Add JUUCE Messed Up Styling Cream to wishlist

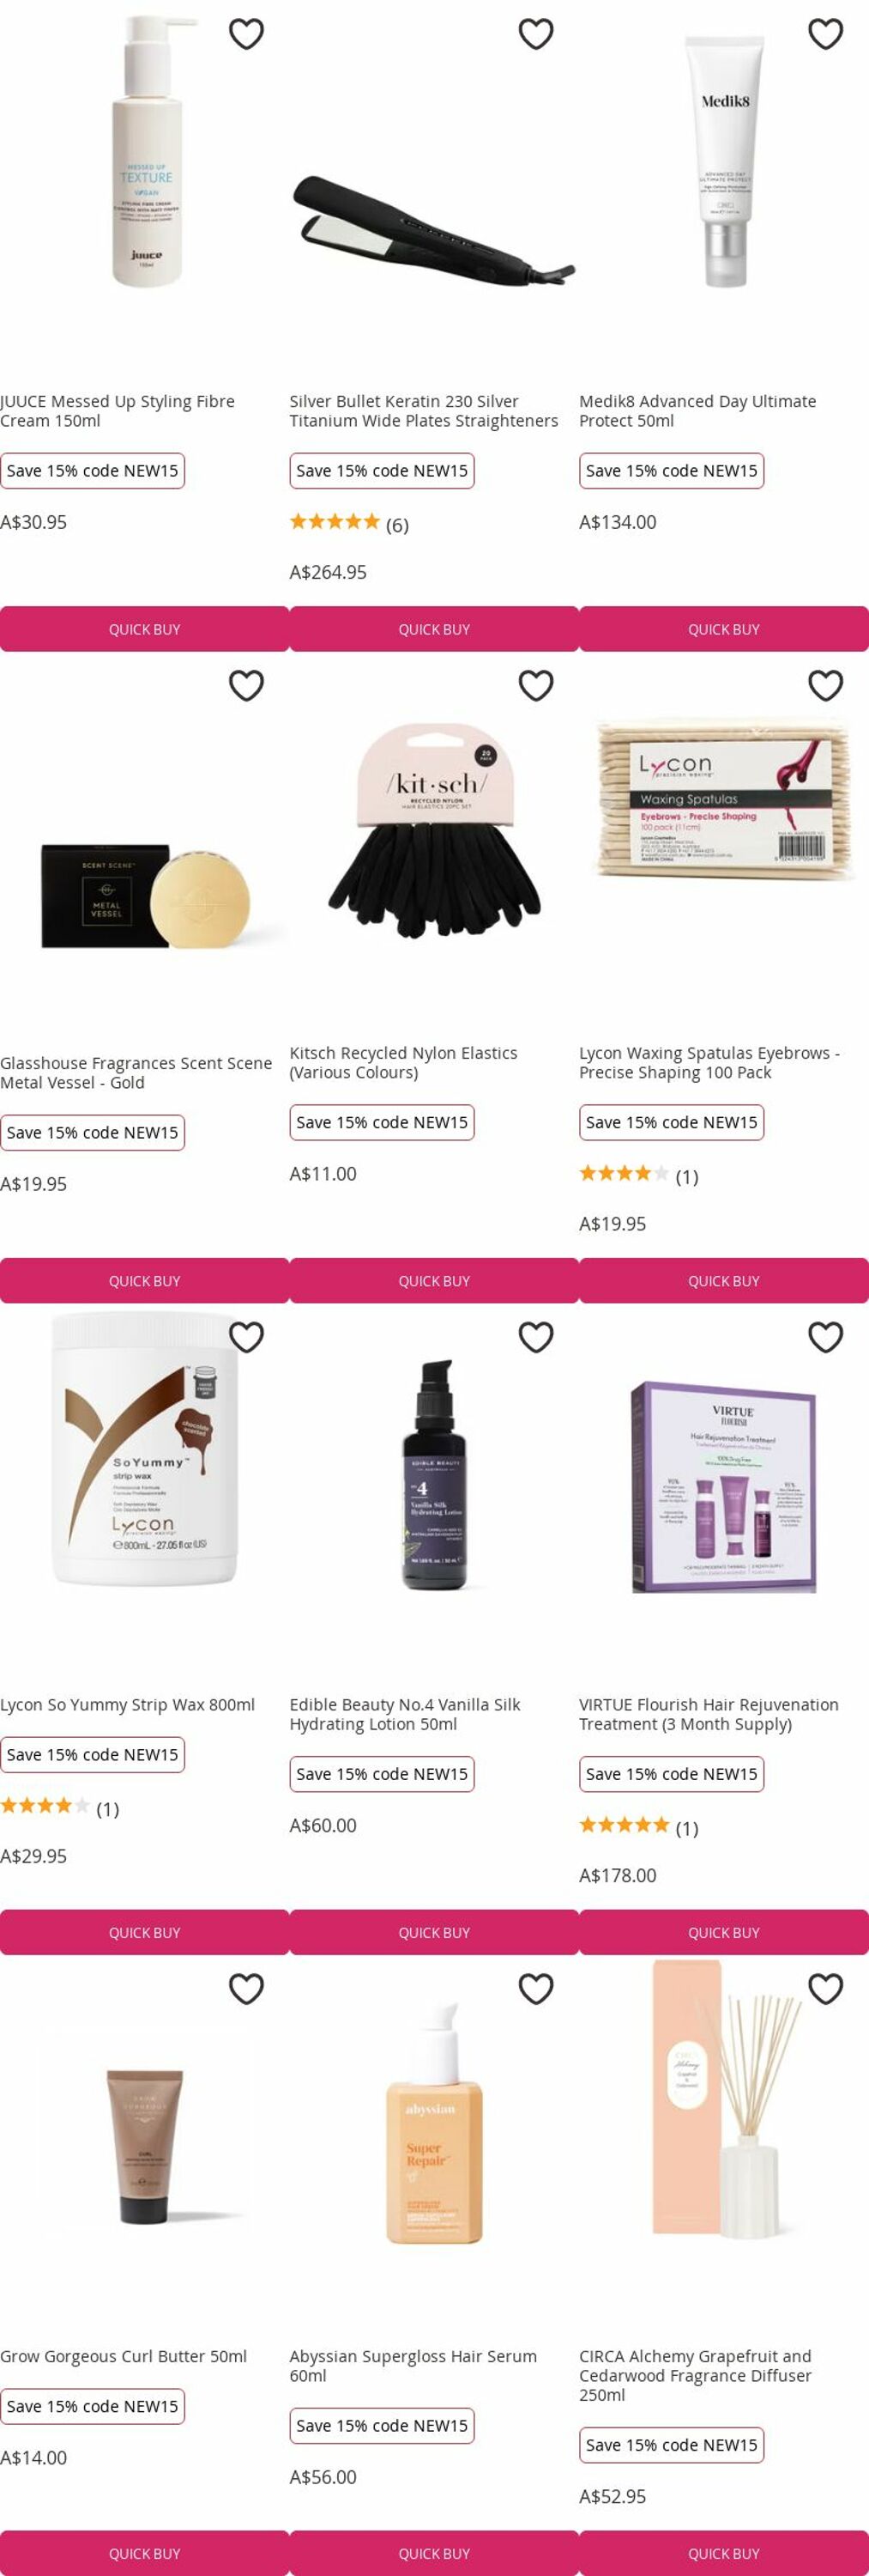(247, 34)
